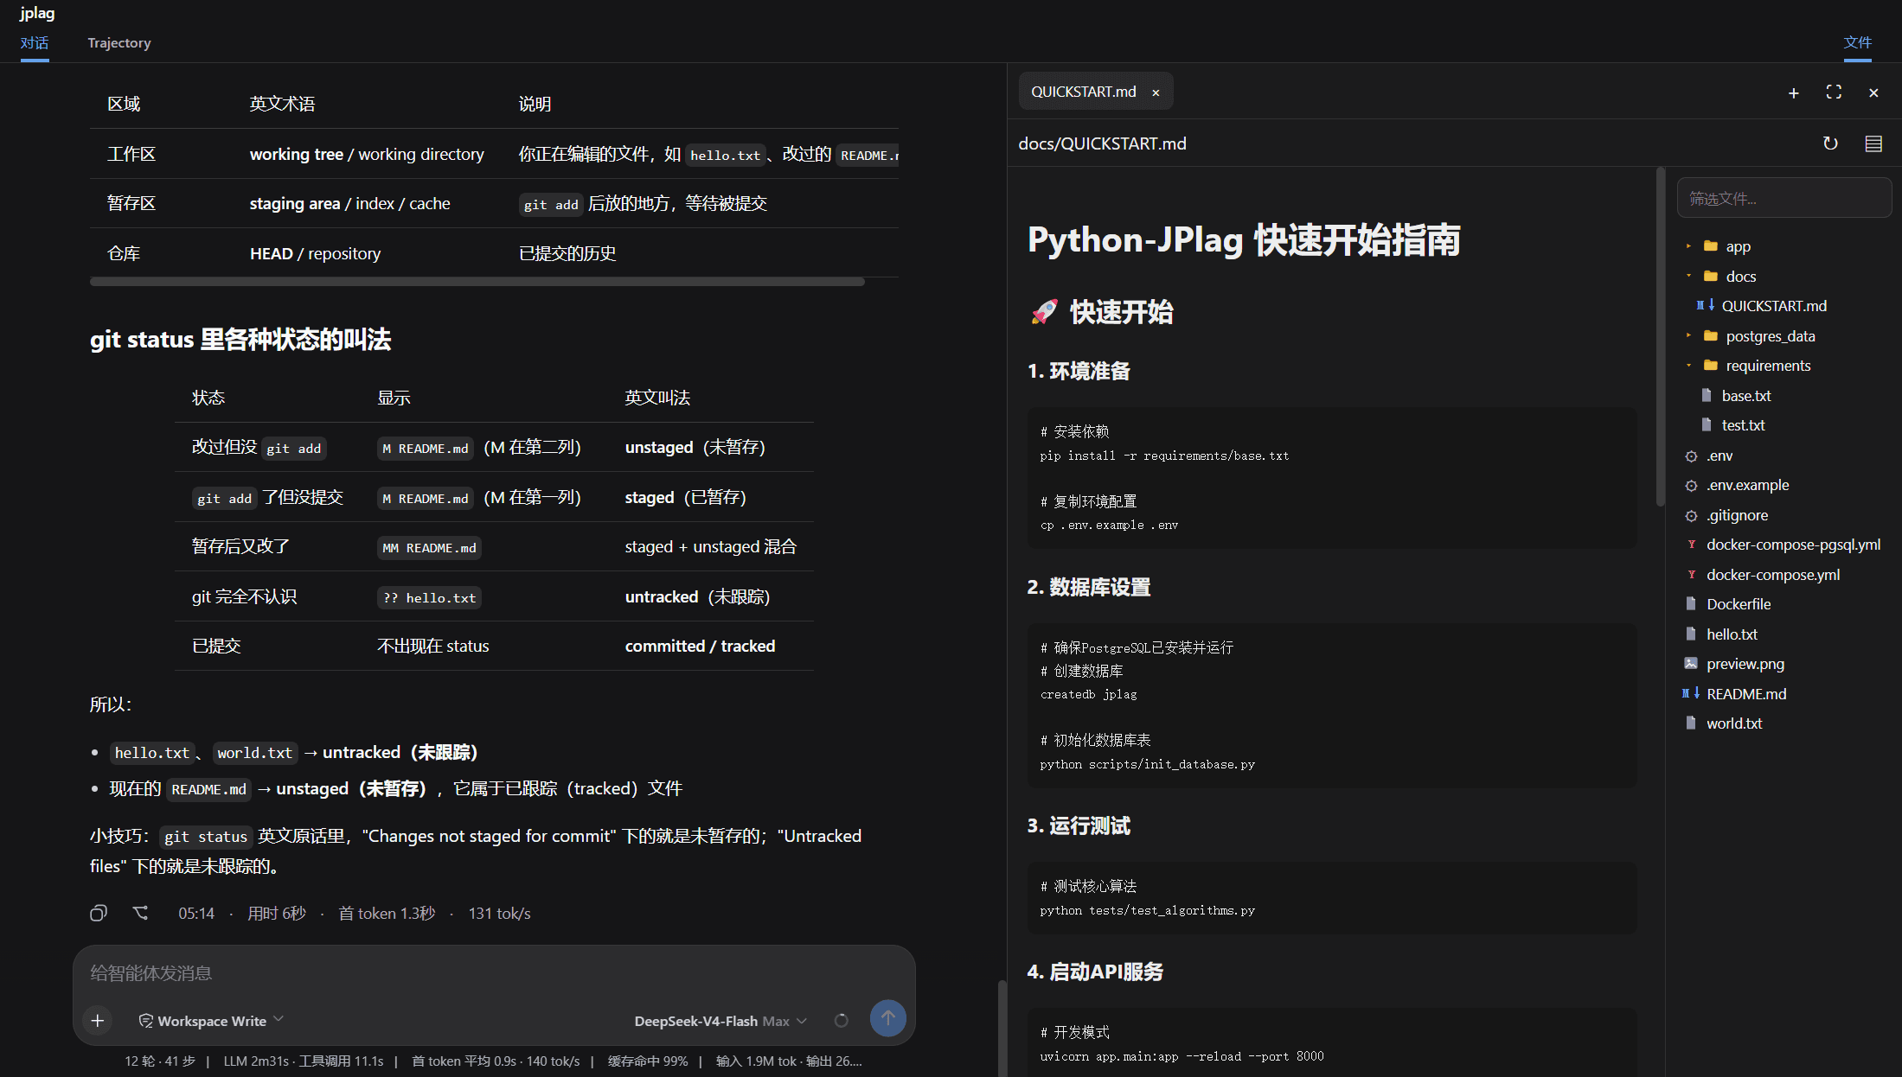Switch to the 文件 tab
This screenshot has width=1902, height=1077.
point(1857,42)
